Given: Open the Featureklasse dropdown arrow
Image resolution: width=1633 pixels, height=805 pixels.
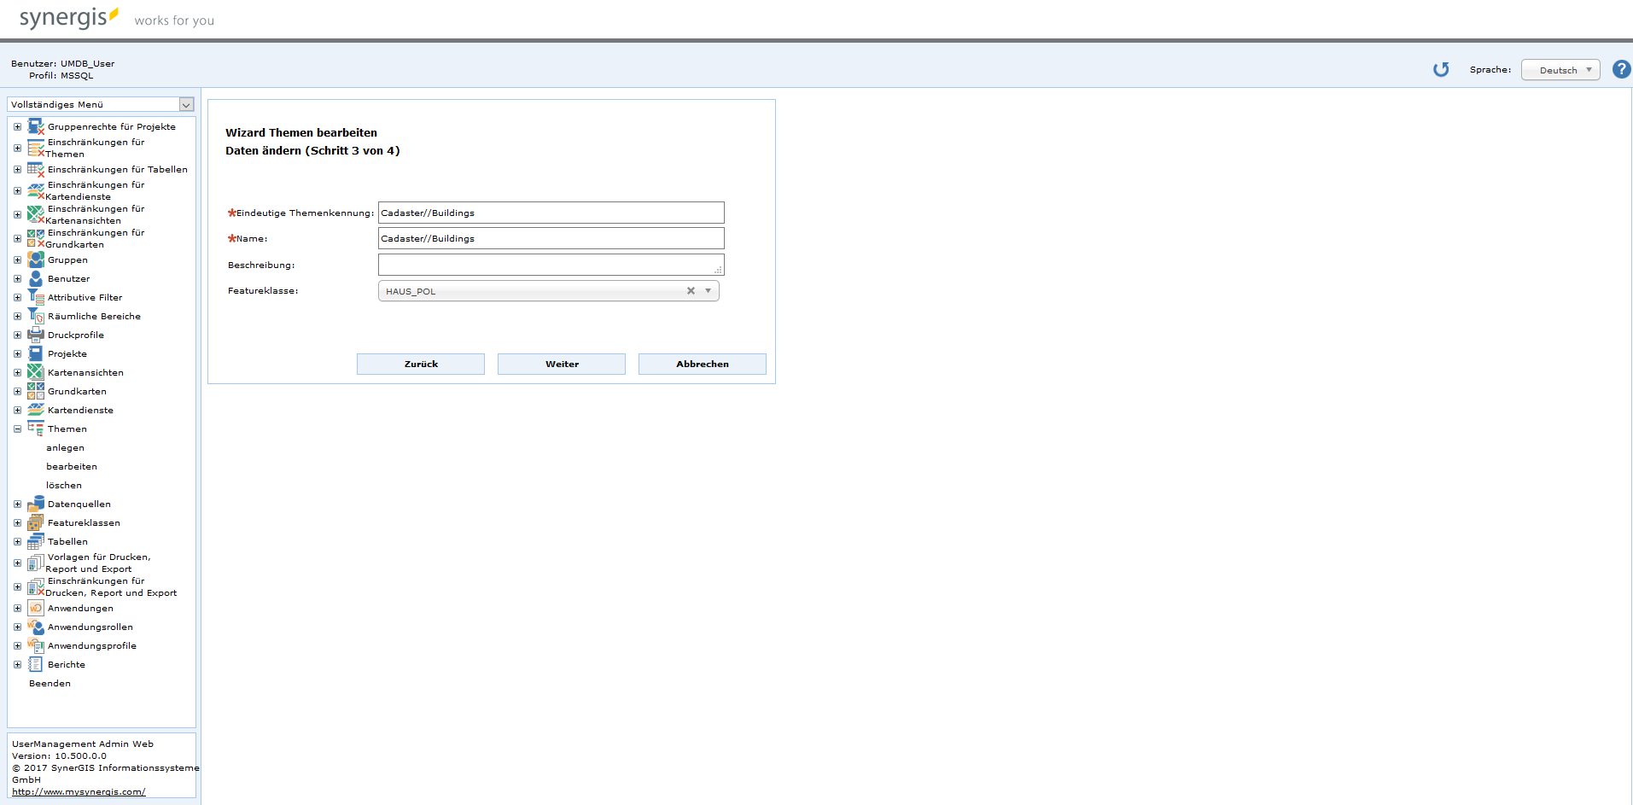Looking at the screenshot, I should [x=708, y=290].
